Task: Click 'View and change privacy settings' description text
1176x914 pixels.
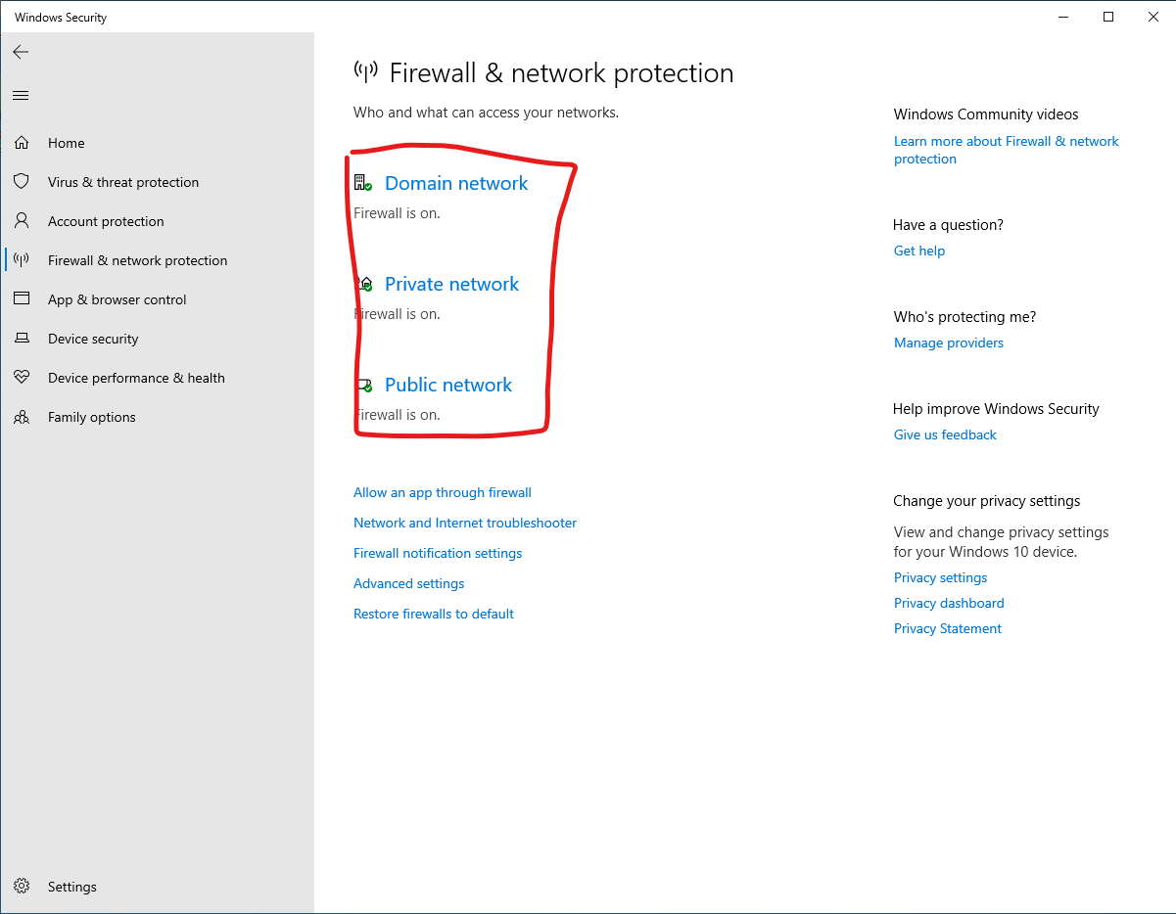Action: (1002, 542)
